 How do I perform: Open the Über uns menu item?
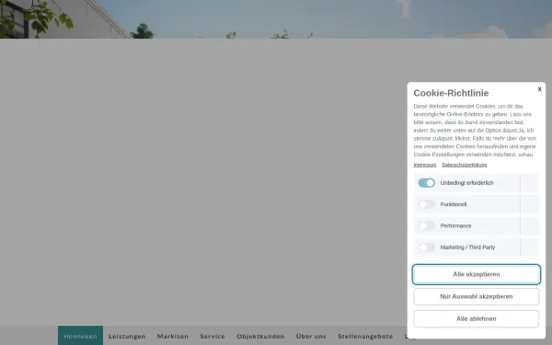pyautogui.click(x=311, y=336)
